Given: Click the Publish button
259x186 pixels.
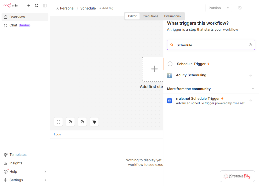Looking at the screenshot, I should [x=215, y=8].
